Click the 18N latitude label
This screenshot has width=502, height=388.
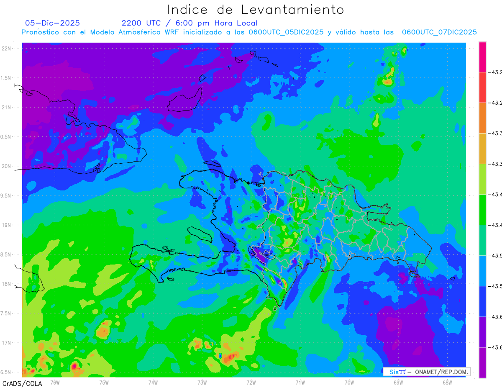7,284
